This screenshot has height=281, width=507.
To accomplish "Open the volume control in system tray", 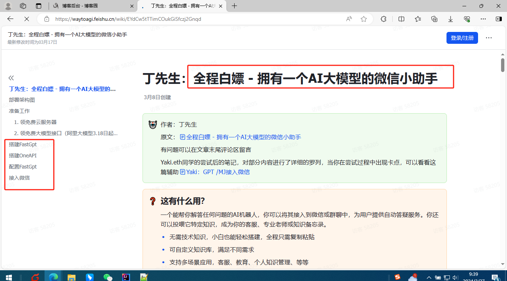I will tap(455, 277).
